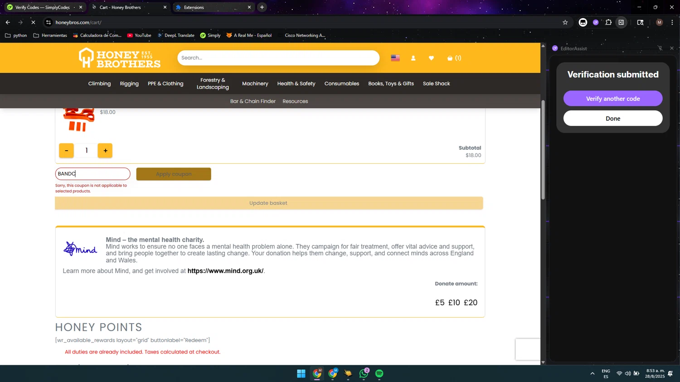
Task: Open the Climbing menu
Action: point(99,84)
